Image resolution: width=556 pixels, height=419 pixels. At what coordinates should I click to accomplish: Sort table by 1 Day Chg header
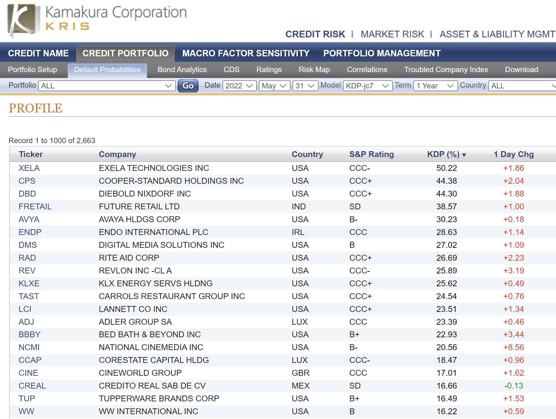[x=513, y=154]
